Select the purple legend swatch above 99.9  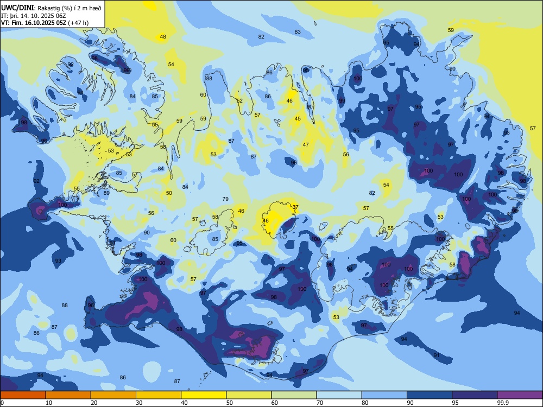pyautogui.click(x=520, y=395)
